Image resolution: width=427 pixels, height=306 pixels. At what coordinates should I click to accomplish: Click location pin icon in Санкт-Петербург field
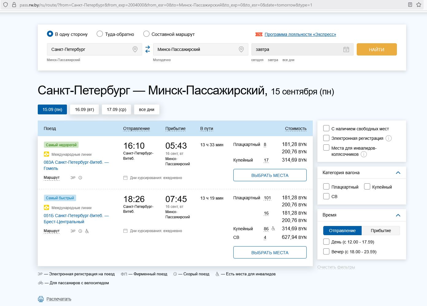coord(135,49)
